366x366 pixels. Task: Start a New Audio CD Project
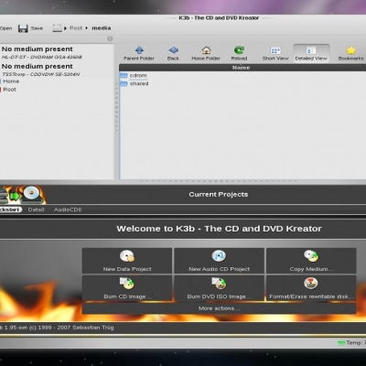[x=219, y=261]
